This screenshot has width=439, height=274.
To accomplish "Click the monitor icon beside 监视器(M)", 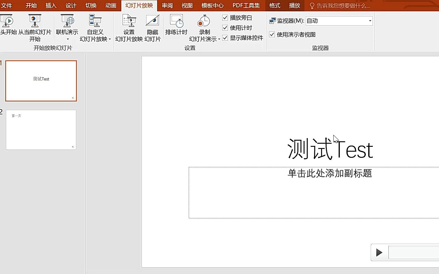I will coord(272,21).
